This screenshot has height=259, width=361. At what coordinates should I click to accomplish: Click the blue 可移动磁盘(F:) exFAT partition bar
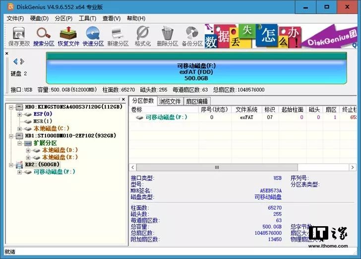[x=196, y=72]
